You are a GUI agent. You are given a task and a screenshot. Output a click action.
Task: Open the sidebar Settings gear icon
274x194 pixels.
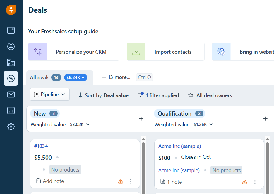tap(11, 127)
